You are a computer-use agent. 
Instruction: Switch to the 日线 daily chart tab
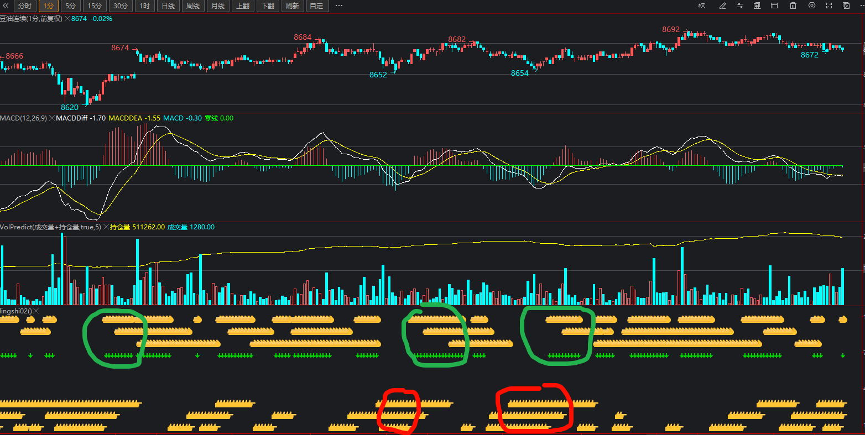click(168, 6)
